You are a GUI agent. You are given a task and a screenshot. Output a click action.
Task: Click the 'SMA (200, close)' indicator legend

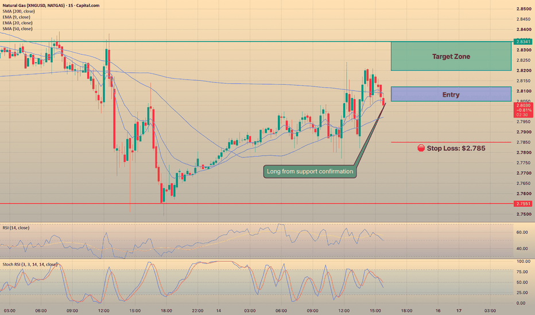(18, 11)
